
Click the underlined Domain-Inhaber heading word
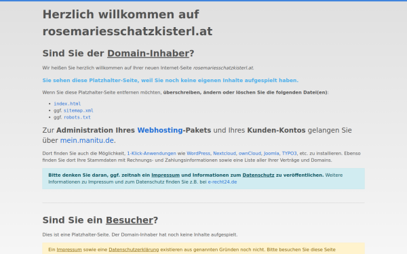(x=148, y=54)
